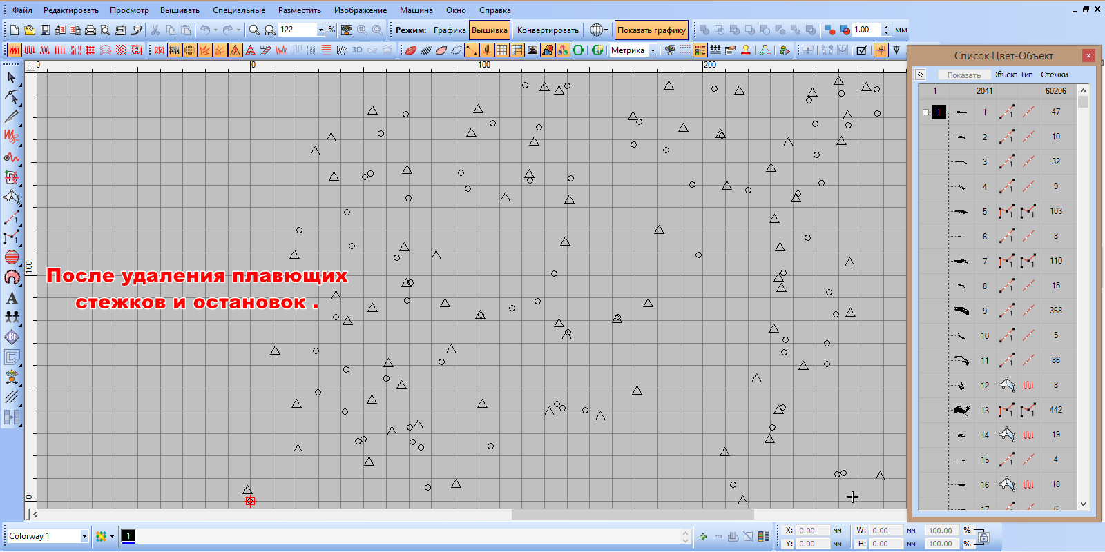The width and height of the screenshot is (1105, 552).
Task: Click the W width input field
Action: click(887, 531)
